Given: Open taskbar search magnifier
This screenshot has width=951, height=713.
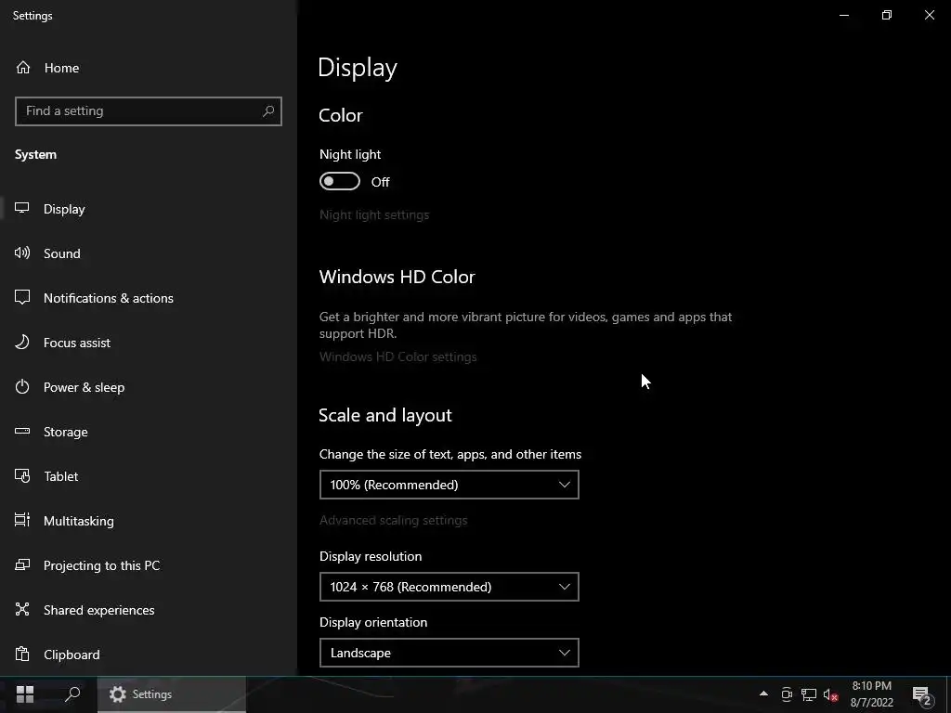Looking at the screenshot, I should coord(72,694).
